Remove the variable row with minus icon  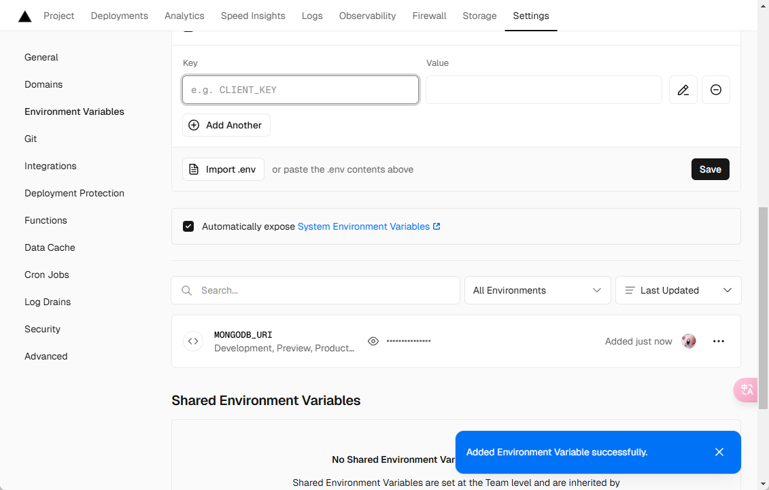tap(716, 90)
